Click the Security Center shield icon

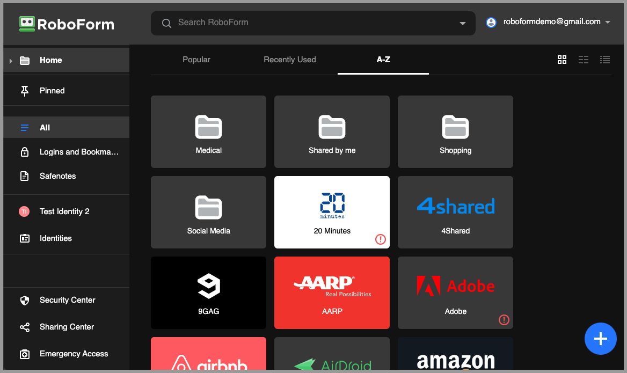point(24,300)
